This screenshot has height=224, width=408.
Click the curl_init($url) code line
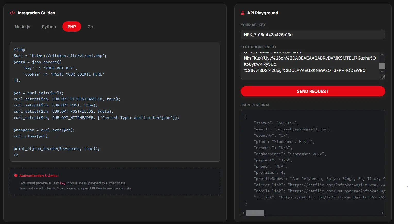pos(38,93)
